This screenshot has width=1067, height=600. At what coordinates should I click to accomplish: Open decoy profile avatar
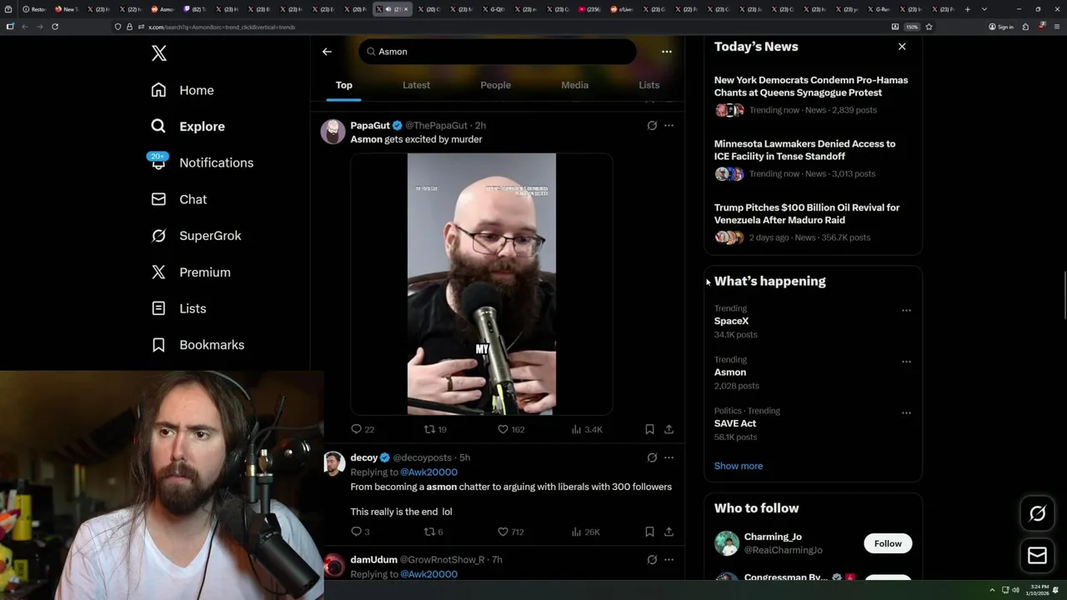(333, 463)
